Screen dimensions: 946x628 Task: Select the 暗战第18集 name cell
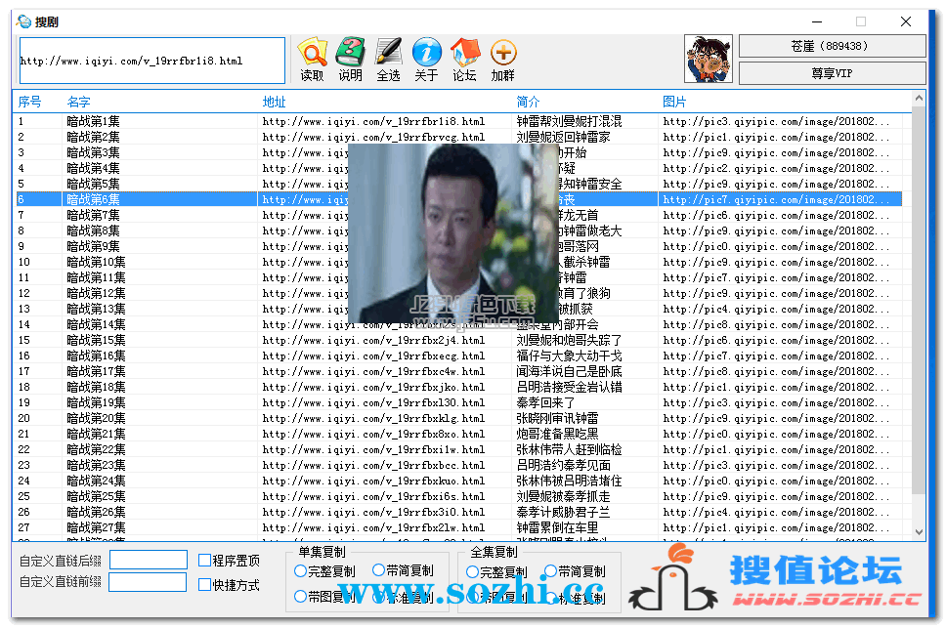[96, 388]
